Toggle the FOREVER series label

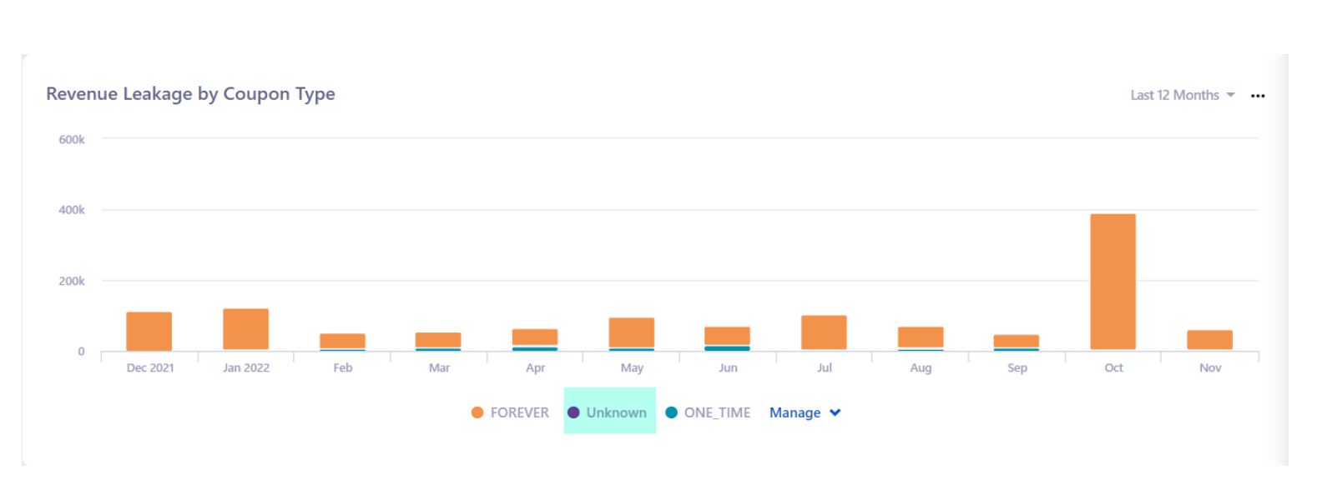[519, 412]
